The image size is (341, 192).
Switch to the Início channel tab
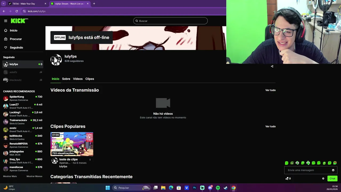[55, 79]
